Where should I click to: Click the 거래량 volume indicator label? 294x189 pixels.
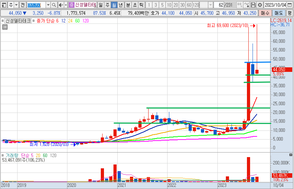point(12,155)
